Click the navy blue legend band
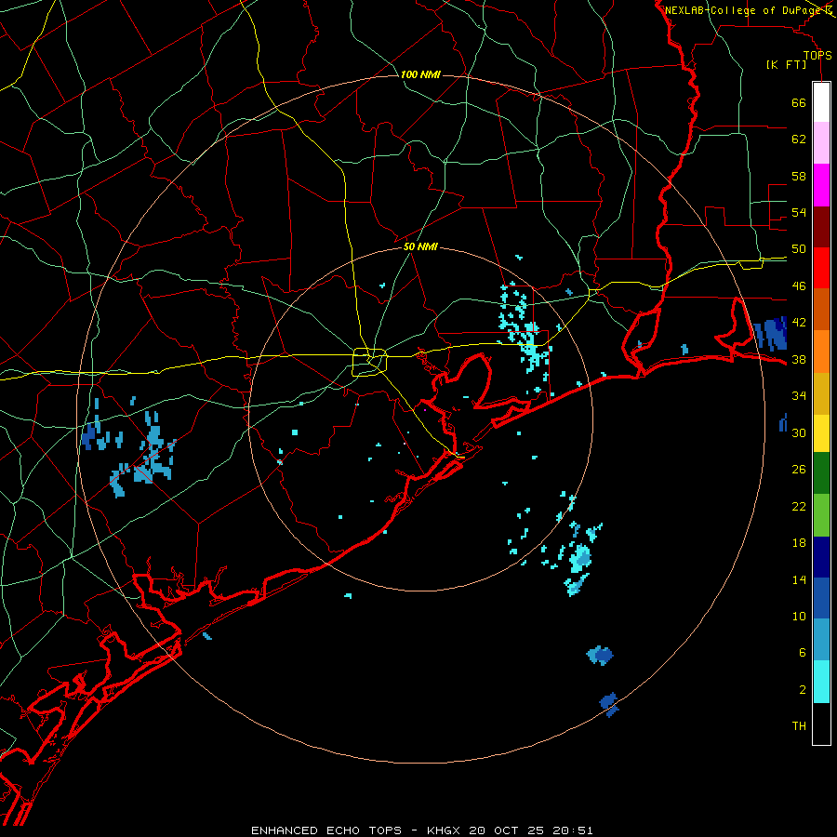The height and width of the screenshot is (837, 837). (821, 557)
